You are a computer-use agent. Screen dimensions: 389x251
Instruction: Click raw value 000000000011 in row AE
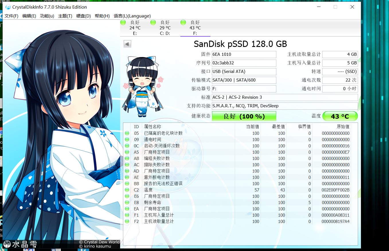[x=336, y=177]
